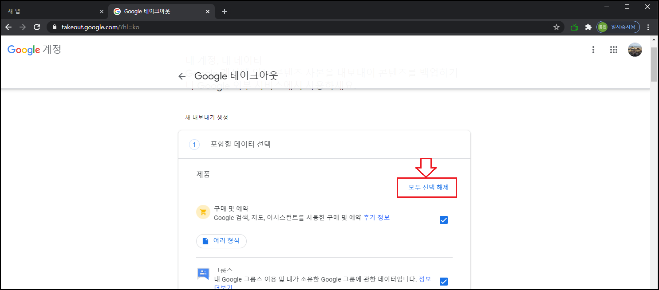Image resolution: width=659 pixels, height=290 pixels.
Task: Close the Google 테이크아웃 tab
Action: point(207,12)
